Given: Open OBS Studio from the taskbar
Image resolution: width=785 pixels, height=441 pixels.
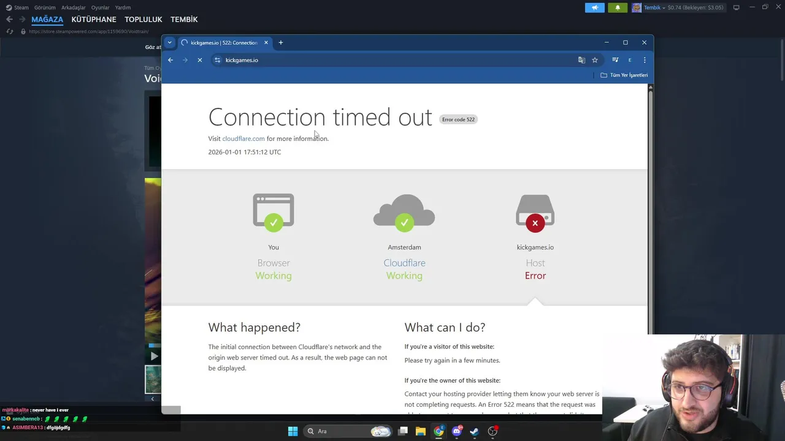Looking at the screenshot, I should [492, 431].
